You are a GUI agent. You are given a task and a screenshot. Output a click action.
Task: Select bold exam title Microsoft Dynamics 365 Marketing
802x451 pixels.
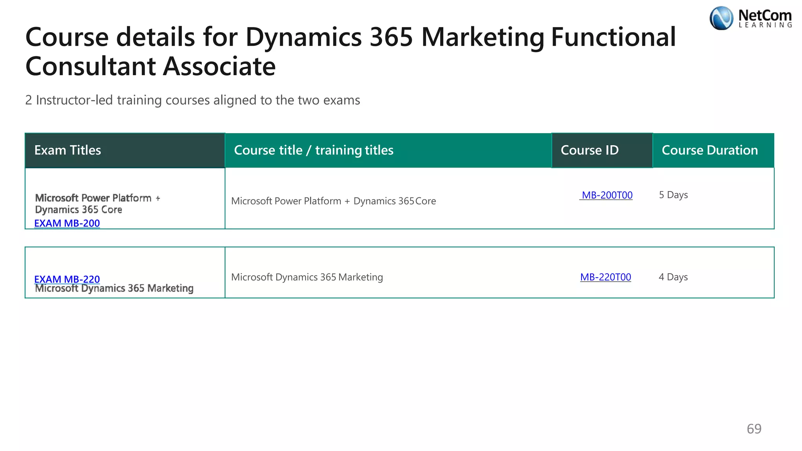pos(114,289)
